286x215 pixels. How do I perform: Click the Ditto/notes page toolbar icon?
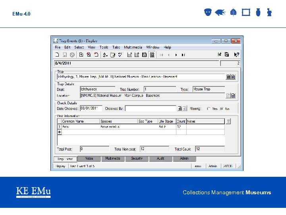(x=113, y=55)
